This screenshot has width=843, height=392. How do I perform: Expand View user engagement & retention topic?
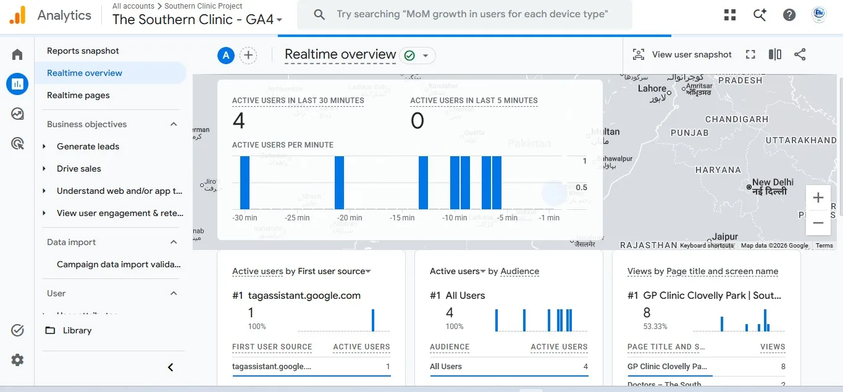44,213
